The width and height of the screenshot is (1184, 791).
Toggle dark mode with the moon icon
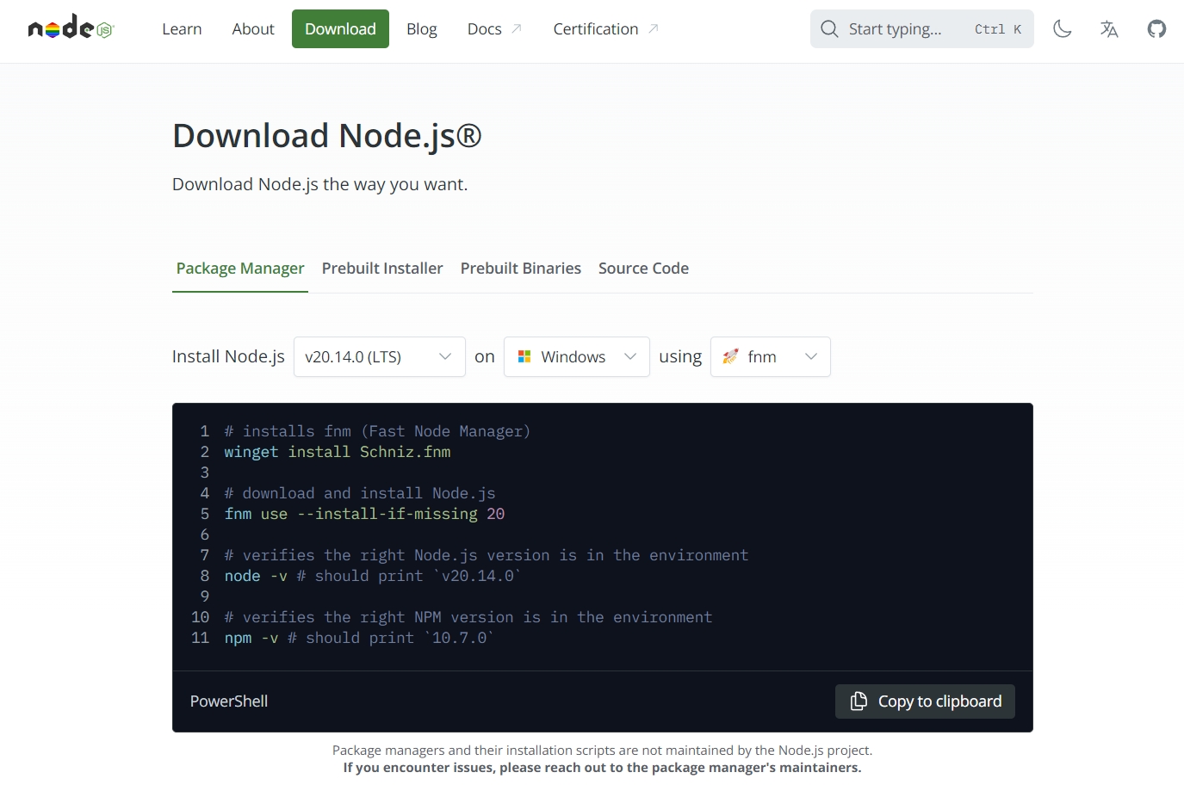[1062, 29]
